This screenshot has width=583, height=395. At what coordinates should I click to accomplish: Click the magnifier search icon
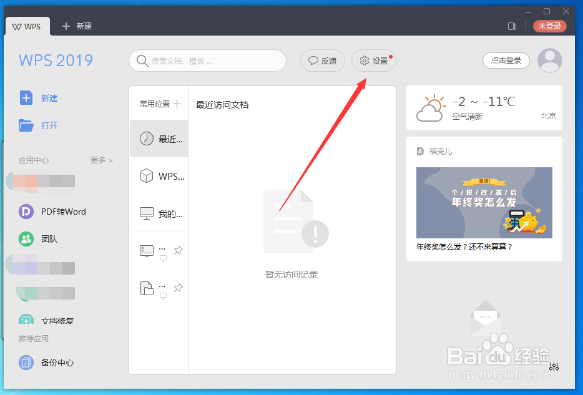[142, 61]
